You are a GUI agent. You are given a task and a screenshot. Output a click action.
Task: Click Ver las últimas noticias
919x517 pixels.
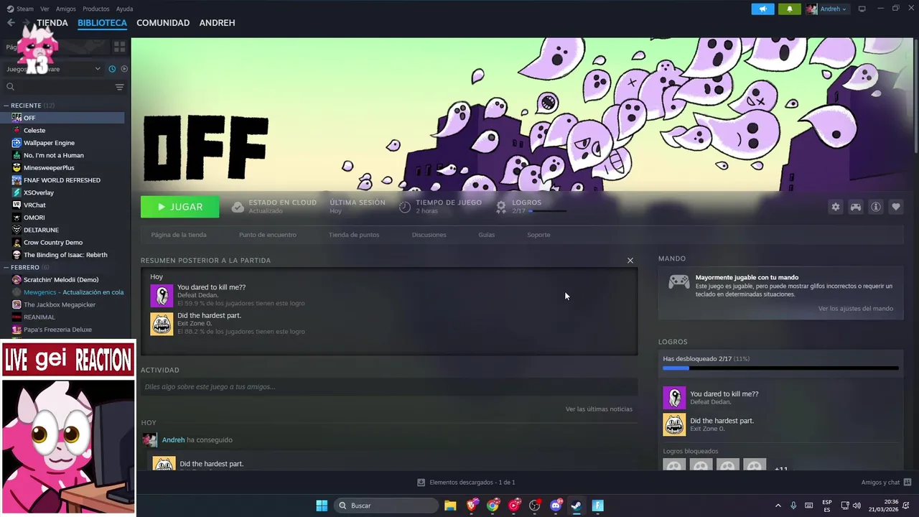coord(599,409)
